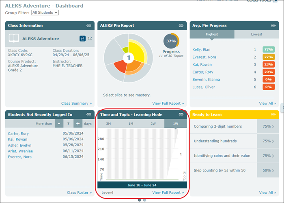Switch to the Lowest tab
284x203 pixels.
(x=256, y=34)
